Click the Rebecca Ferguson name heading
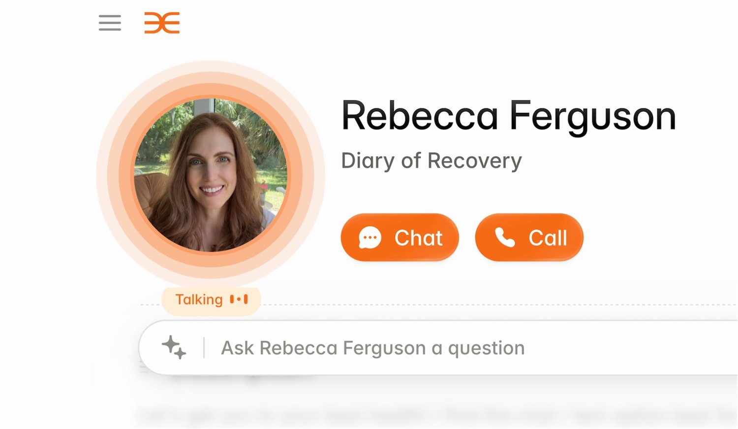The width and height of the screenshot is (738, 429). tap(508, 116)
